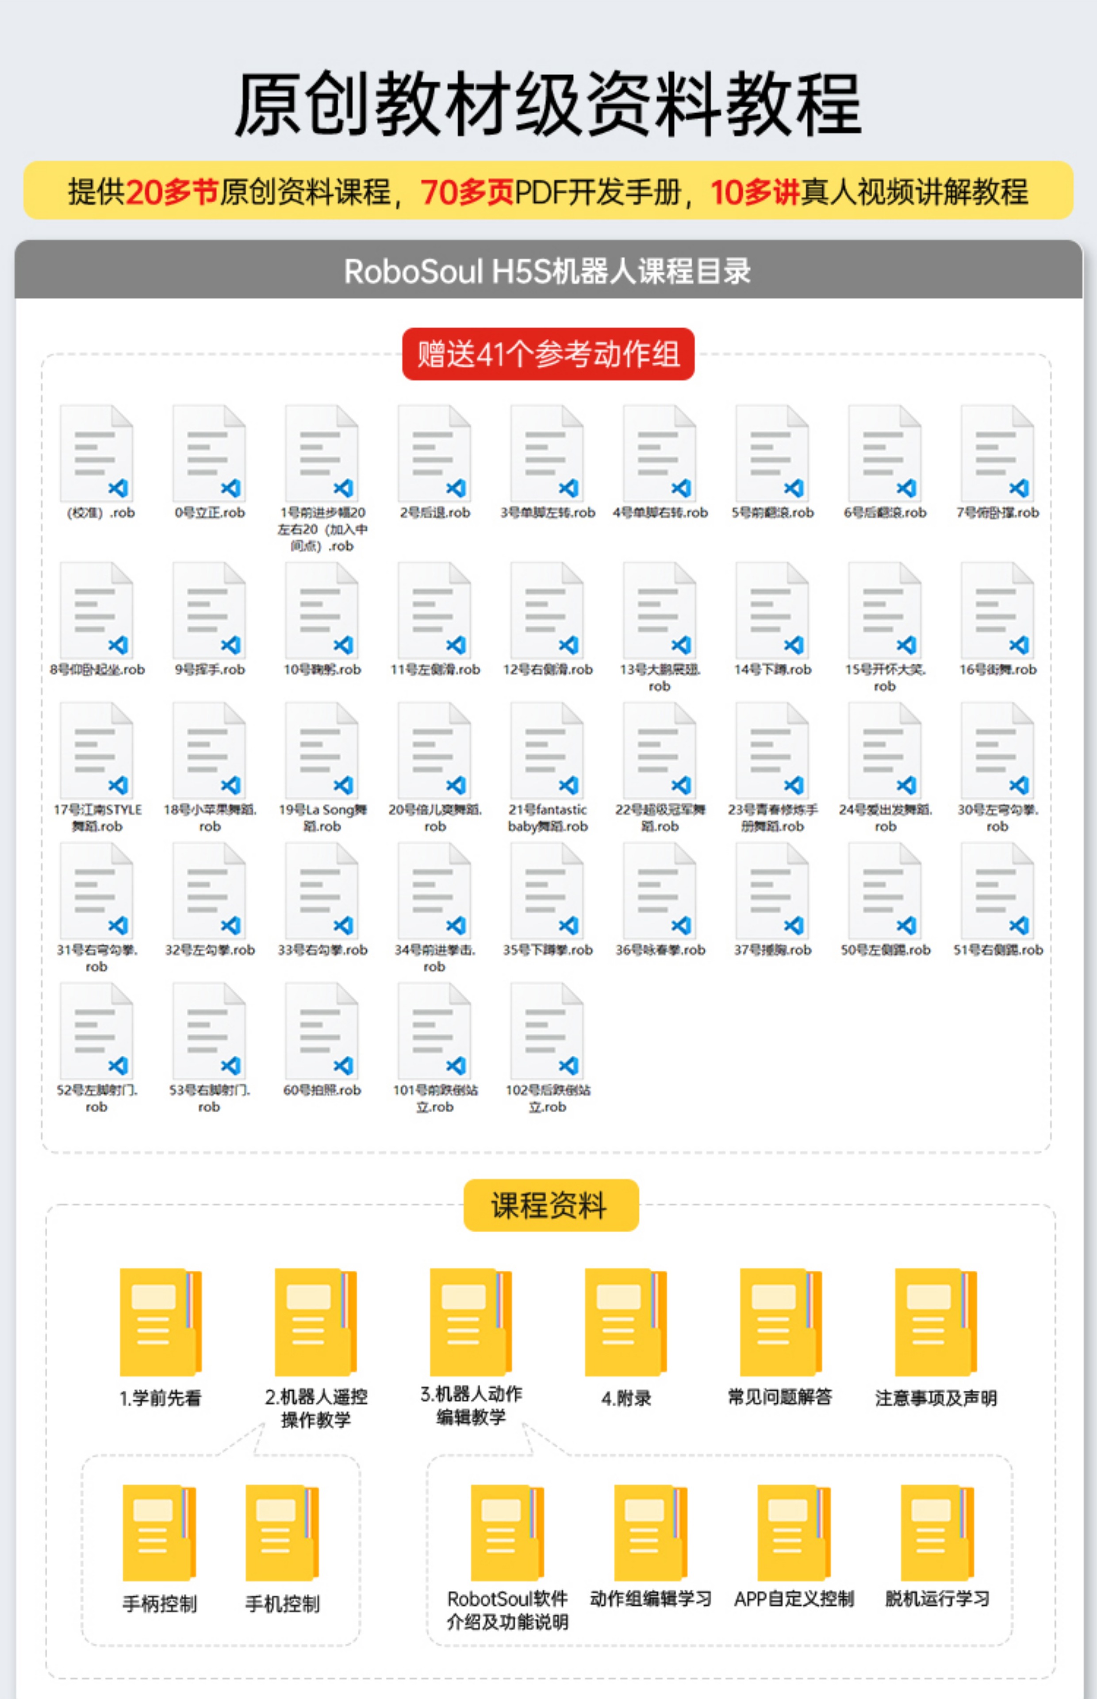1097x1699 pixels.
Task: Pick the 51号右侧踢.rob file icon
Action: tap(997, 891)
